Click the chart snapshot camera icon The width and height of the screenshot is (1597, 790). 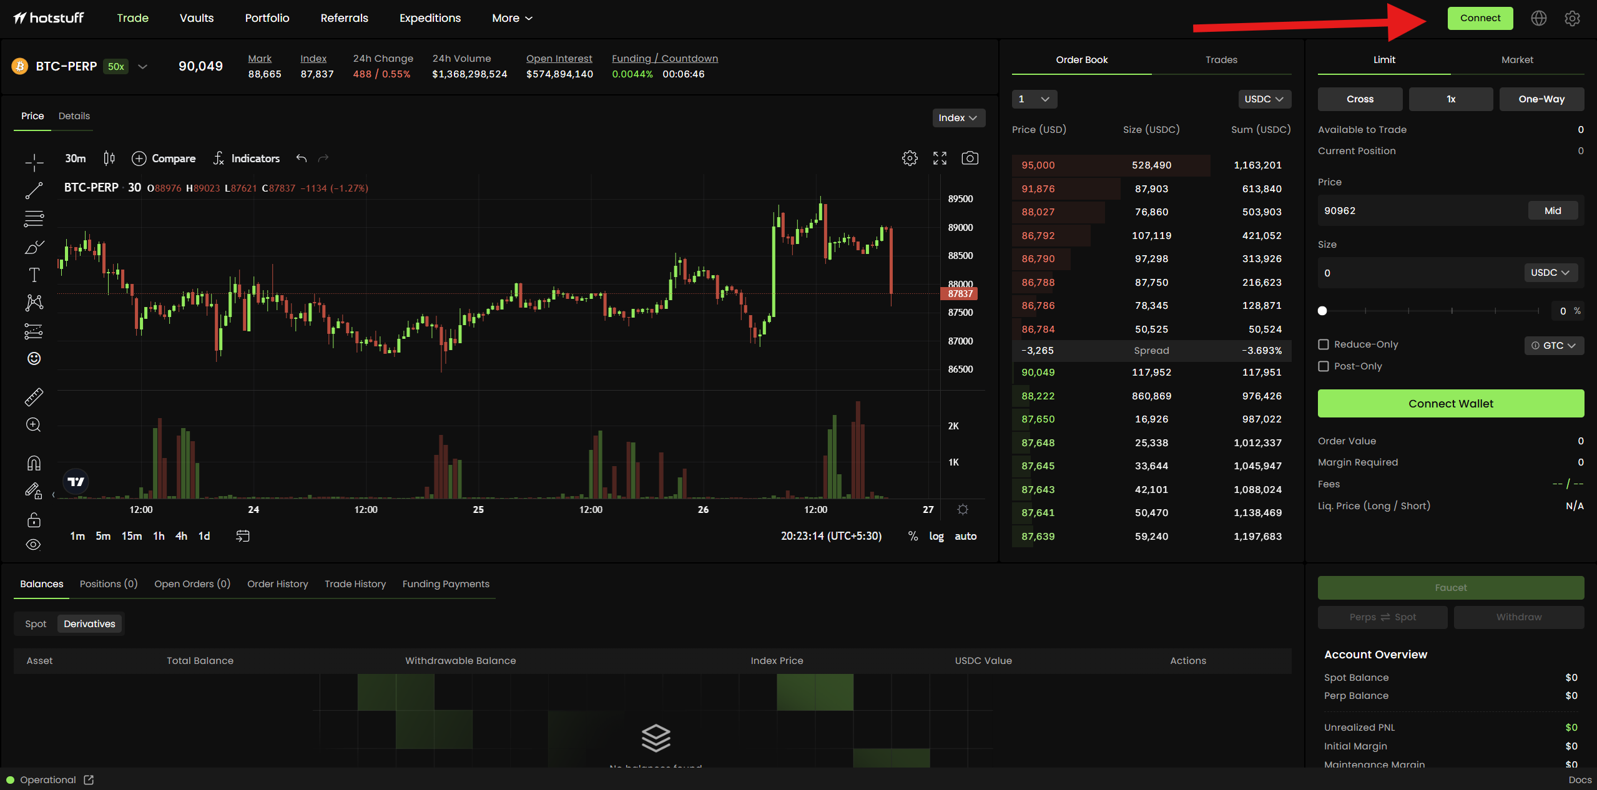point(970,158)
